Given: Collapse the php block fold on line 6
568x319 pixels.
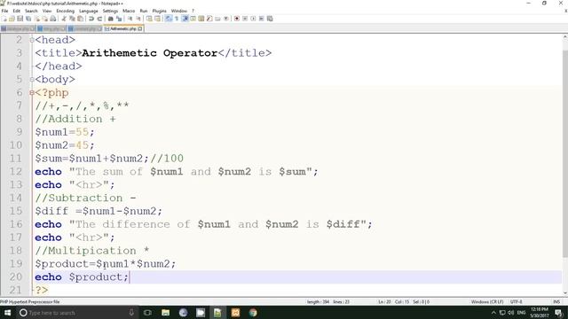Looking at the screenshot, I should (x=32, y=92).
